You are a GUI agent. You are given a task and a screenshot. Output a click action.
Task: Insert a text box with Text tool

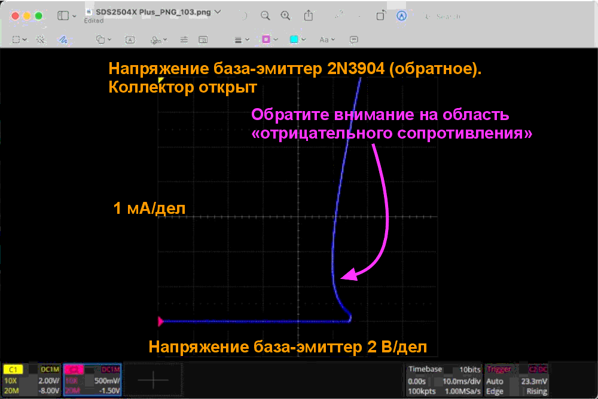[129, 39]
